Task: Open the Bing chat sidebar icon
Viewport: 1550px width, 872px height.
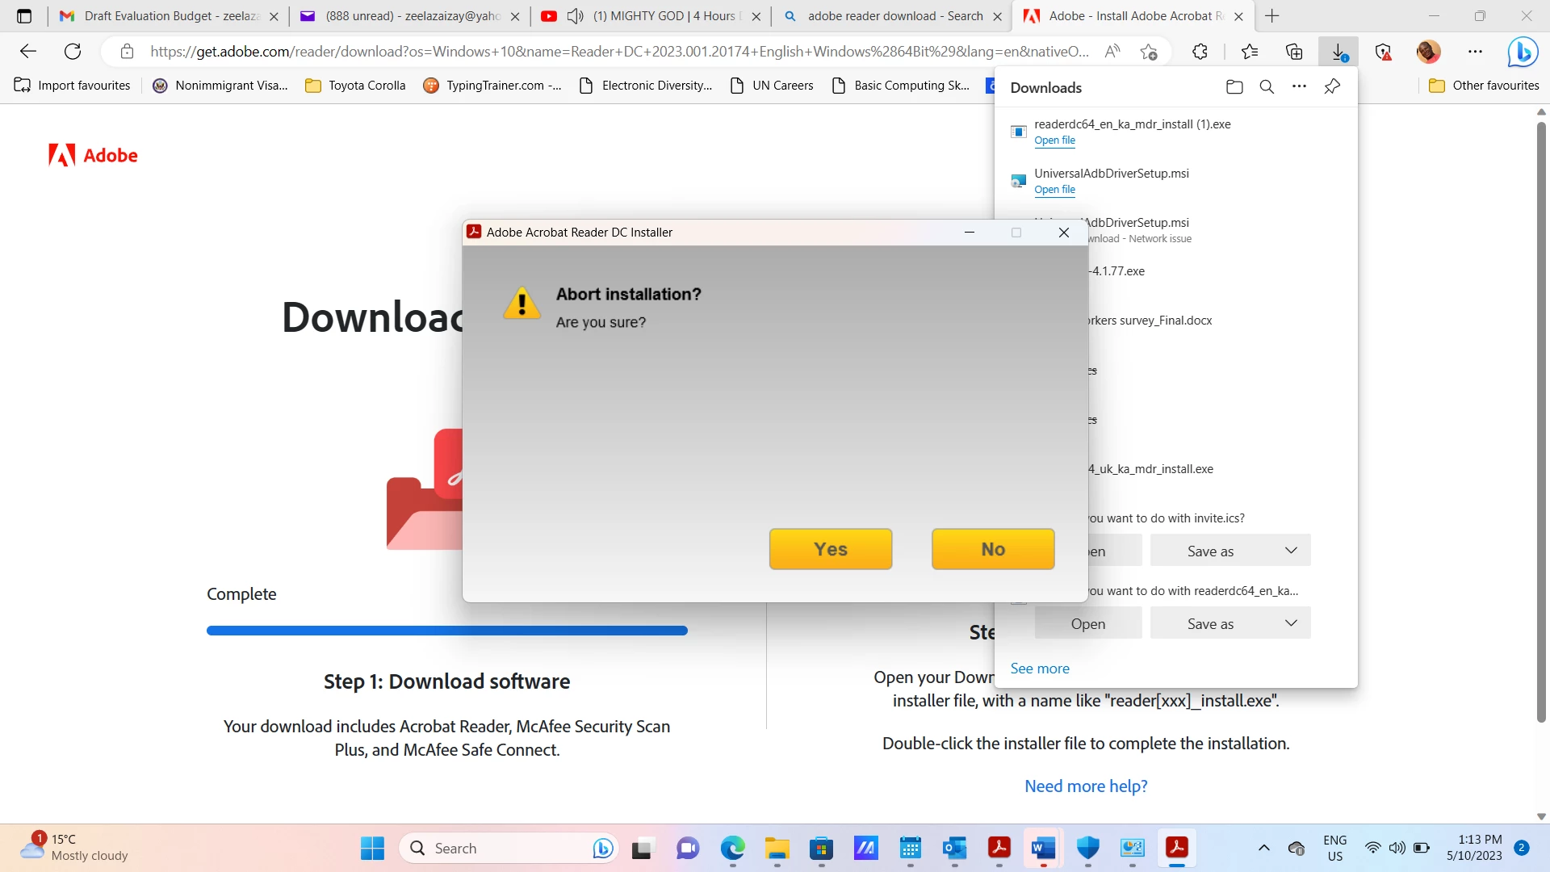Action: click(x=1523, y=52)
